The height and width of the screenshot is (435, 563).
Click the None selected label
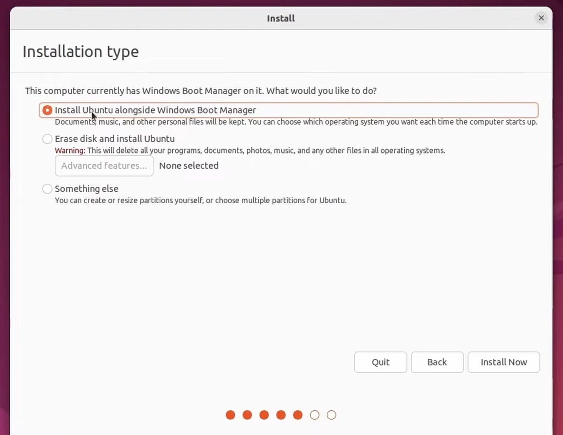(x=189, y=166)
